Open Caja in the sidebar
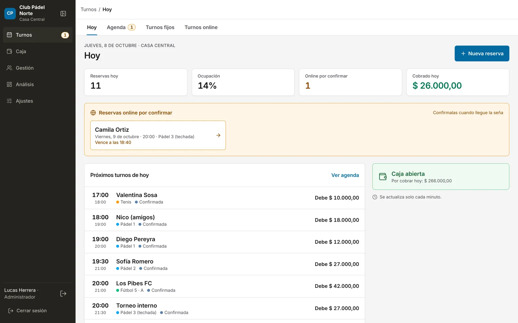The width and height of the screenshot is (518, 323). tap(38, 51)
